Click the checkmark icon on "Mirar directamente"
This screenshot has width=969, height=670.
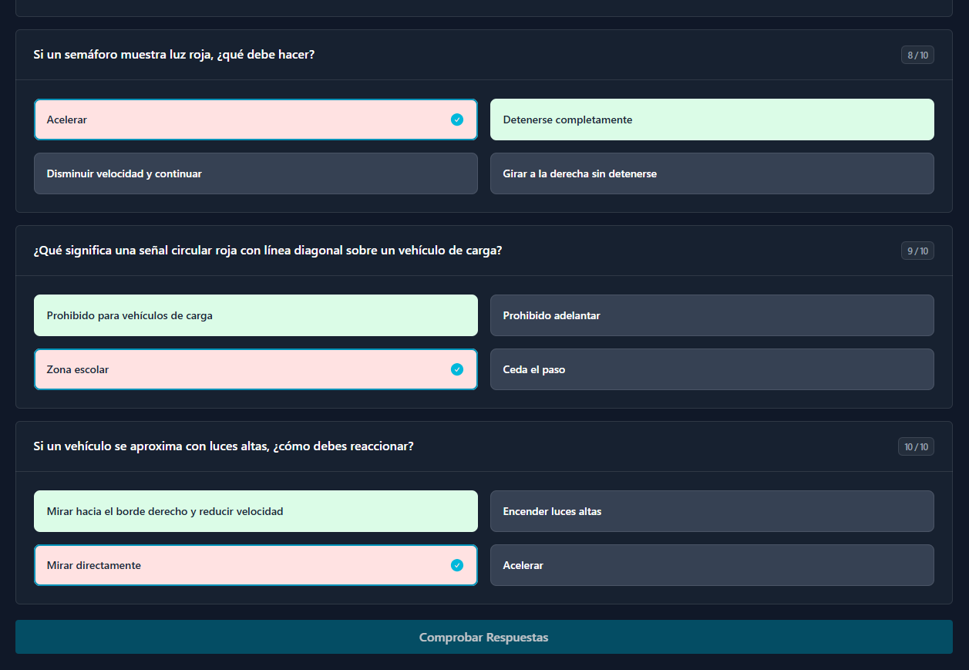[x=457, y=565]
